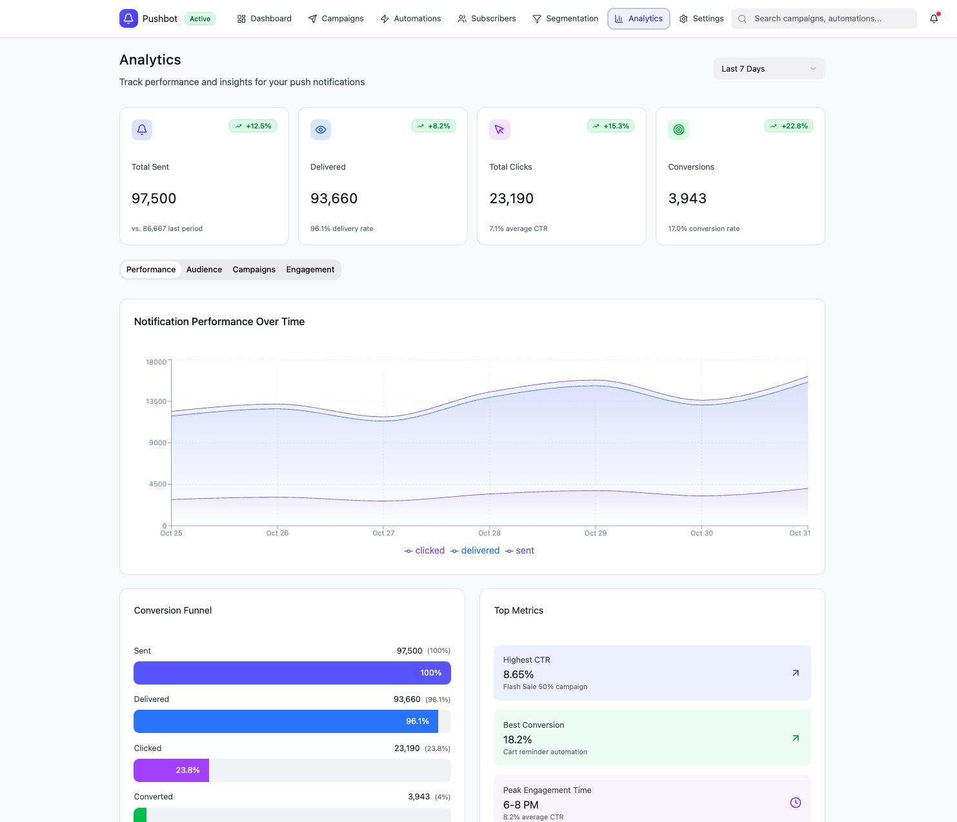Toggle the clicked series in chart legend
Image resolution: width=957 pixels, height=822 pixels.
pos(425,550)
